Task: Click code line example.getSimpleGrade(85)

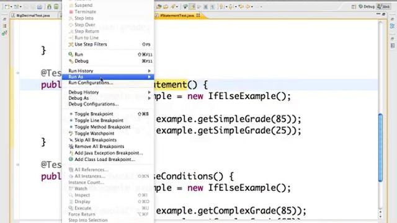Action: tap(229, 119)
